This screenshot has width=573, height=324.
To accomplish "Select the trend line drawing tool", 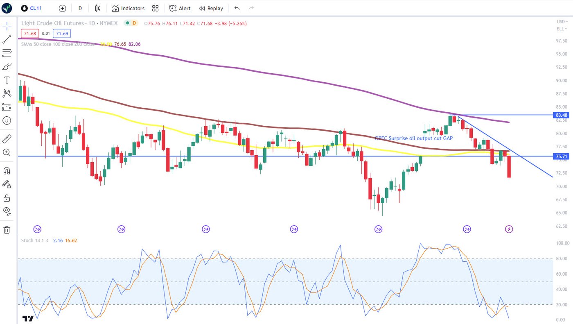I will coord(7,40).
